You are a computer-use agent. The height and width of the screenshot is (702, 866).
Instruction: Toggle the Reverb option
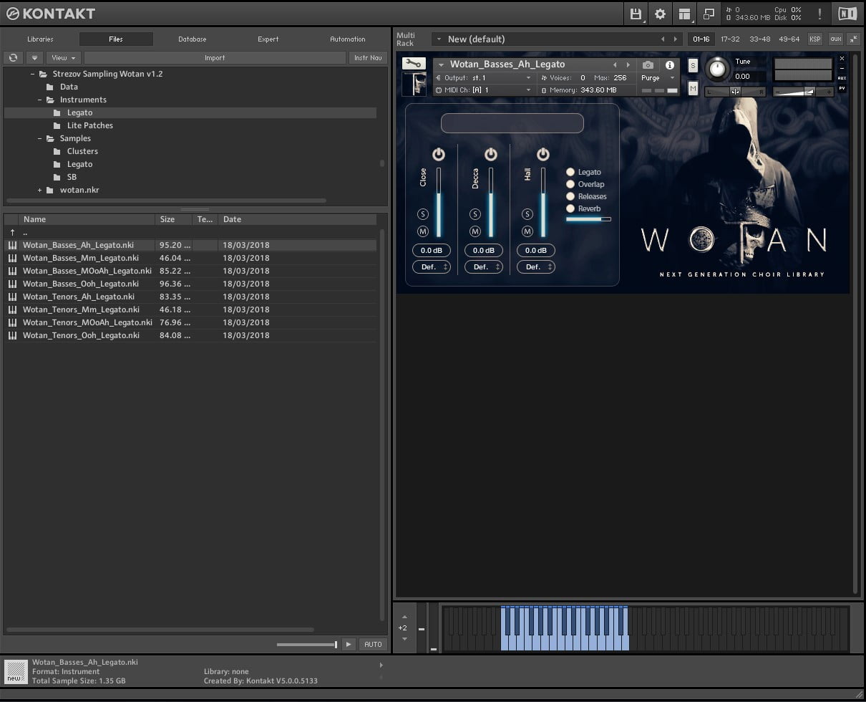[x=570, y=208]
